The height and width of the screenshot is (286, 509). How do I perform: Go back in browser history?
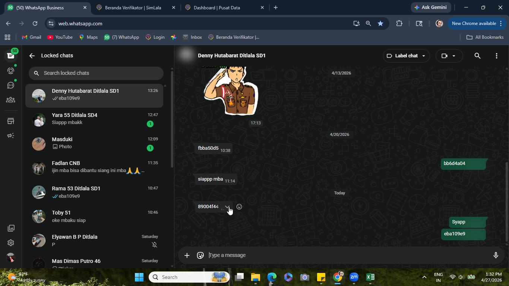[8, 23]
